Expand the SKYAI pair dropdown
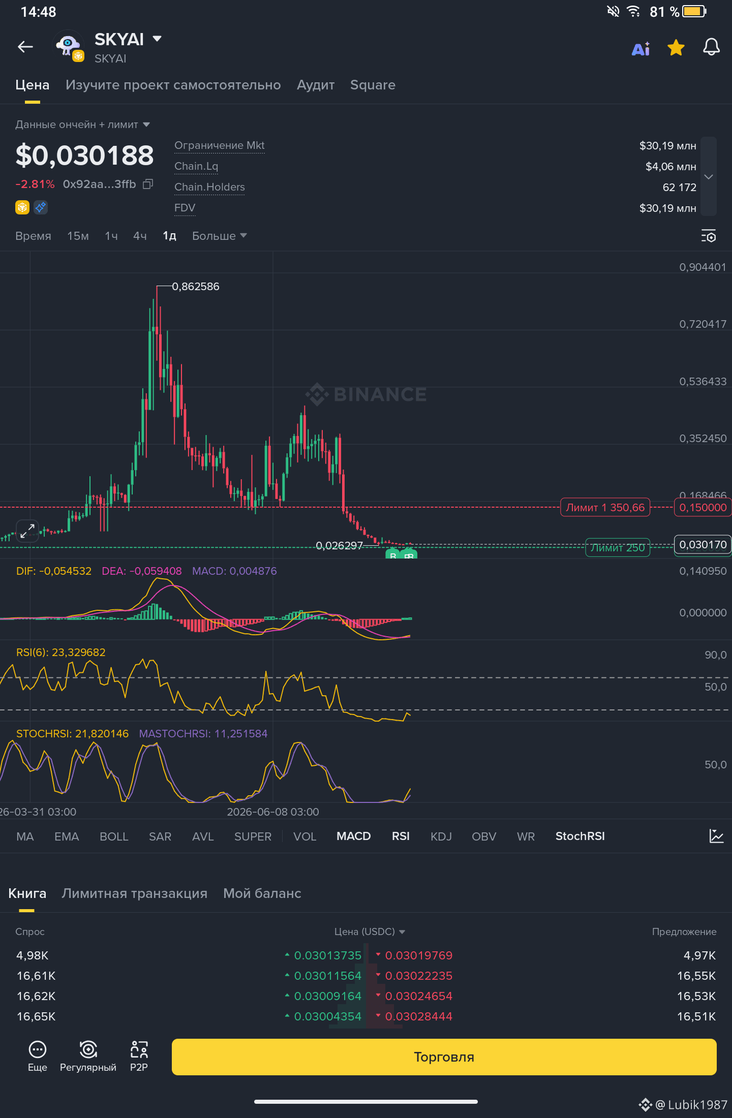732x1118 pixels. (x=157, y=39)
